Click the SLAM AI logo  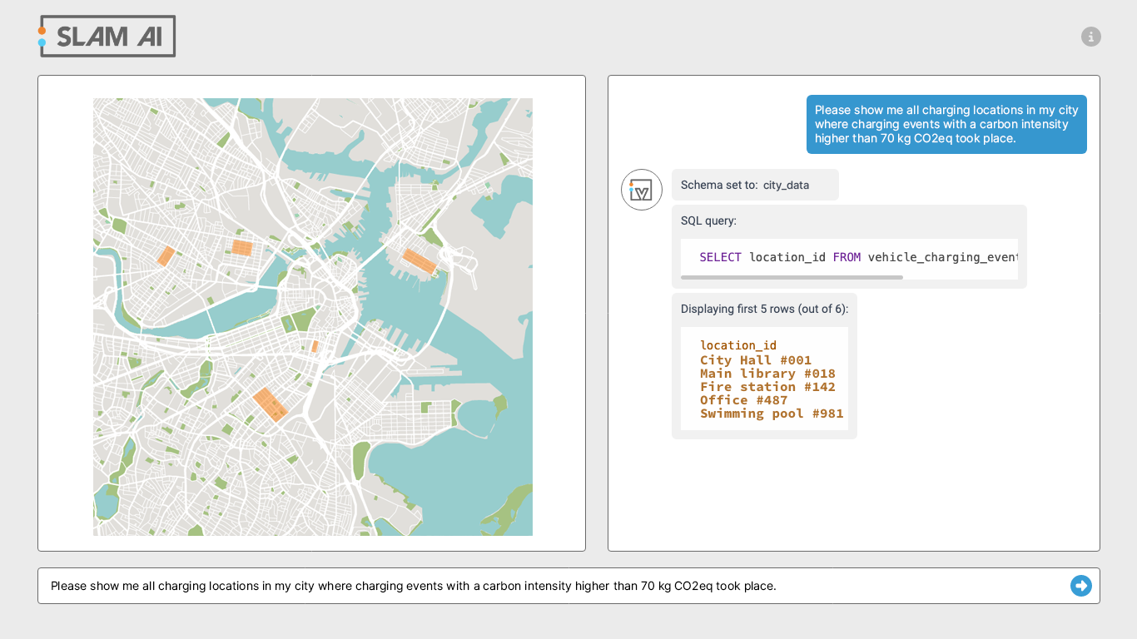[107, 37]
